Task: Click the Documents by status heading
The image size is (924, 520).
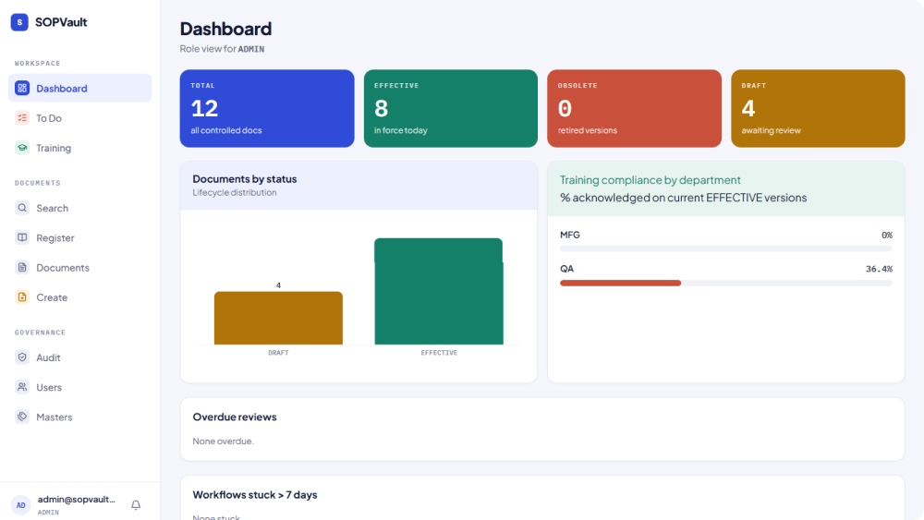Action: click(x=245, y=179)
